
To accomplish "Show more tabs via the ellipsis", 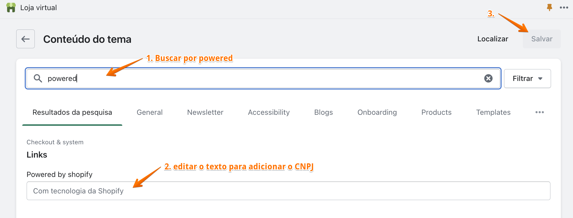I will click(x=539, y=112).
